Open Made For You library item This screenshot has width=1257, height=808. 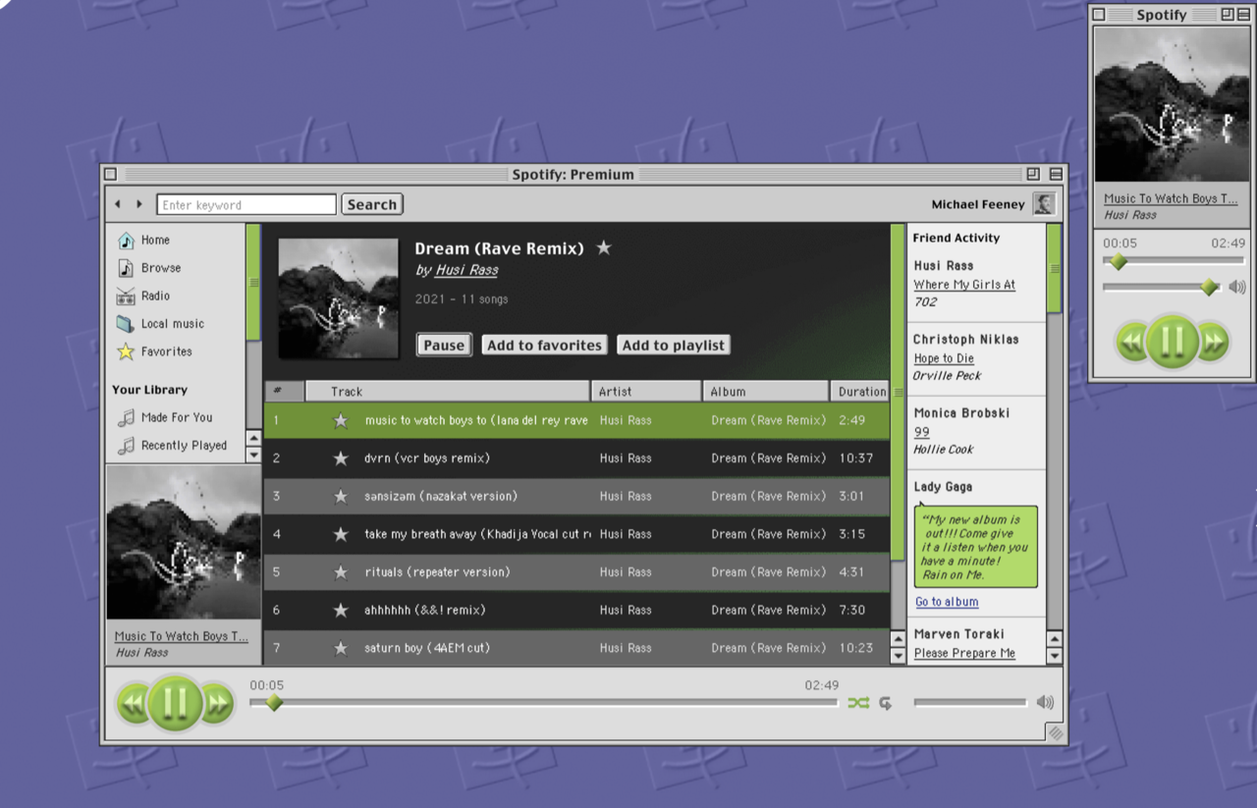(176, 417)
